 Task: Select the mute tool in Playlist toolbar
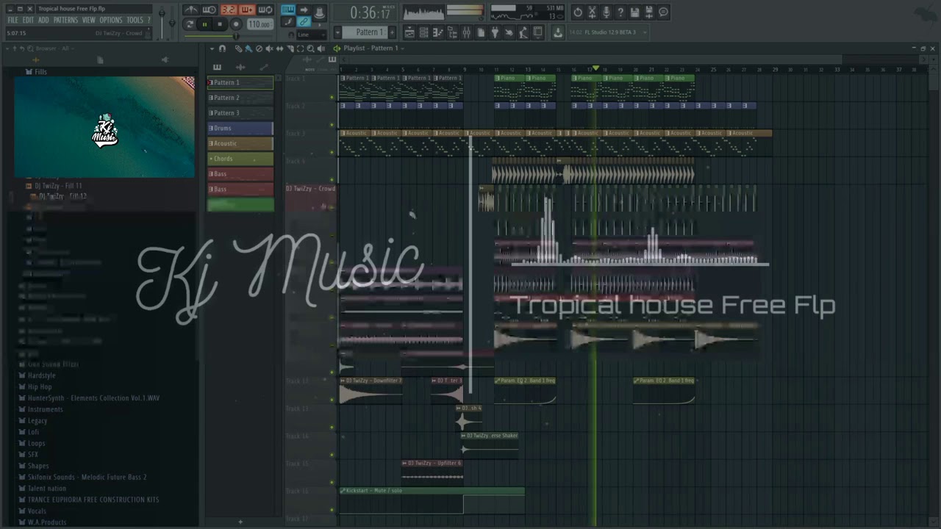pyautogui.click(x=269, y=48)
